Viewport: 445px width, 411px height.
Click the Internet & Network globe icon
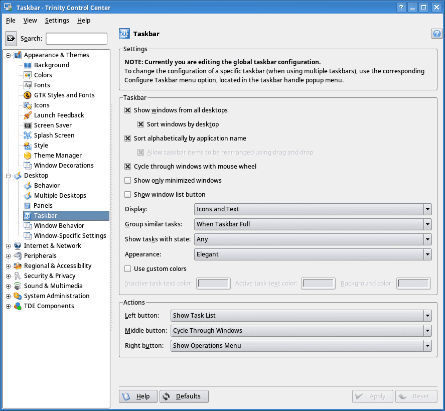(x=18, y=246)
